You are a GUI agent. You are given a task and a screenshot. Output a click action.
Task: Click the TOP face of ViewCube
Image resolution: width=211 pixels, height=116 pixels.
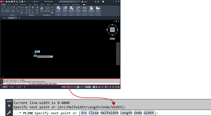[x=112, y=30]
